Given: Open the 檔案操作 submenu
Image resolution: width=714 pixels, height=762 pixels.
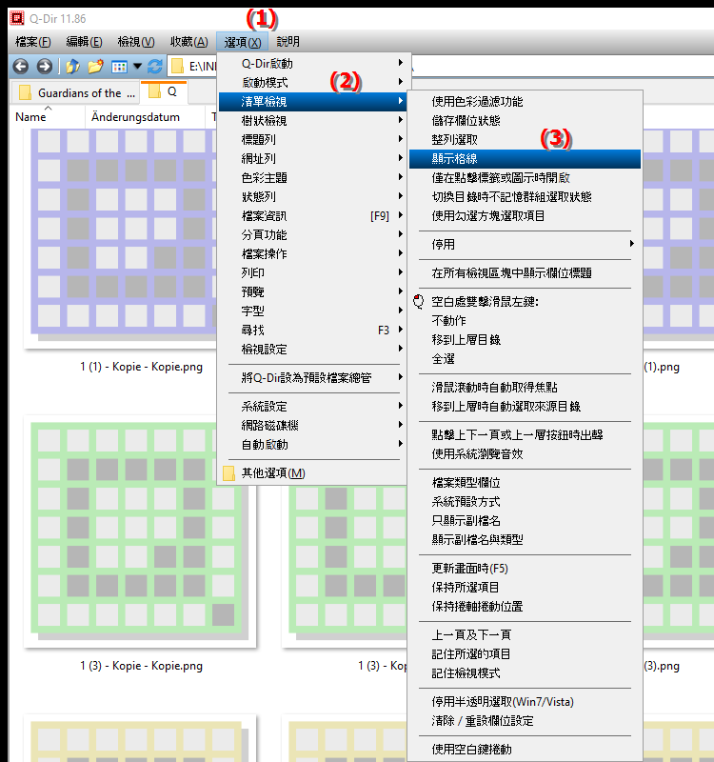Looking at the screenshot, I should pyautogui.click(x=312, y=253).
